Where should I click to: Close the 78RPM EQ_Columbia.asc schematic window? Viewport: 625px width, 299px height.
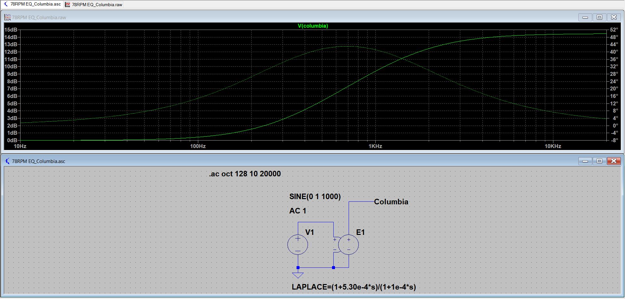click(x=614, y=161)
